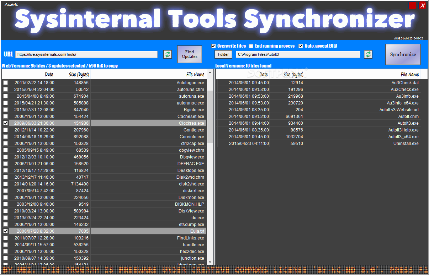Image resolution: width=429 pixels, height=275 pixels.
Task: Open the Folder browse button
Action: click(223, 54)
